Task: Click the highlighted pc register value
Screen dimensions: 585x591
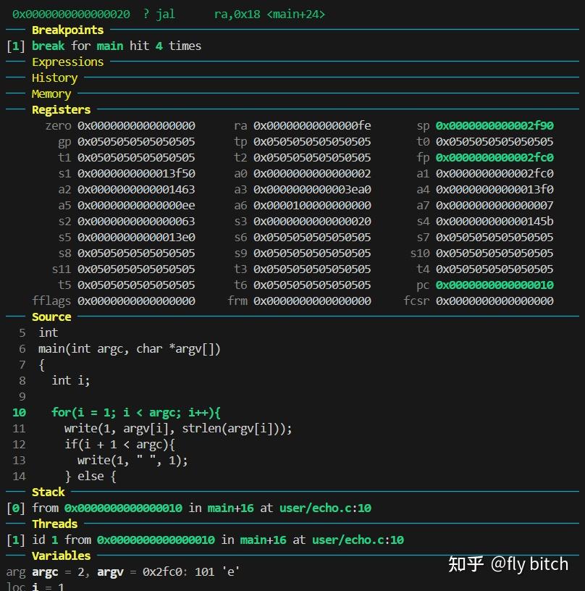Action: coord(494,285)
